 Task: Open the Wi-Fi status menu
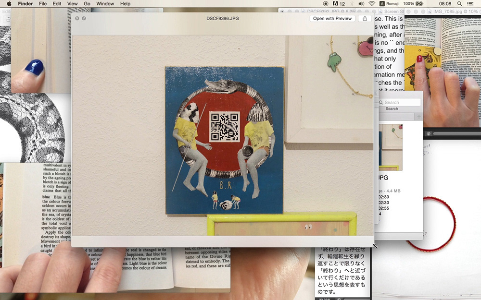coord(372,4)
